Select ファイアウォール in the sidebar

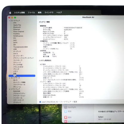tap(19, 85)
